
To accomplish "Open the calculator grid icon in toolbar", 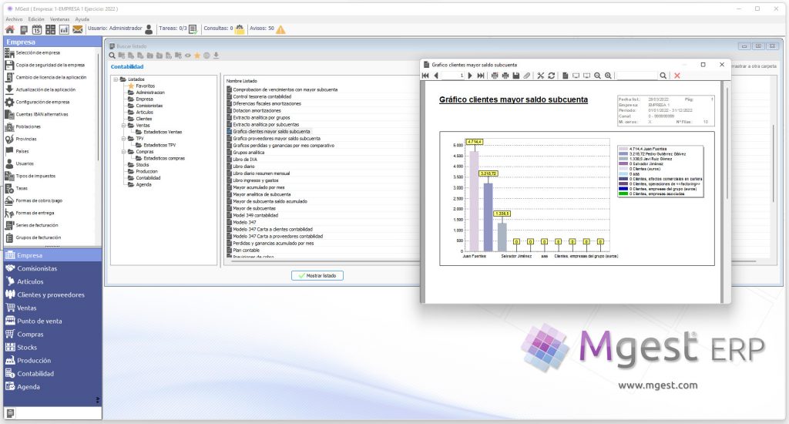I will (x=50, y=30).
